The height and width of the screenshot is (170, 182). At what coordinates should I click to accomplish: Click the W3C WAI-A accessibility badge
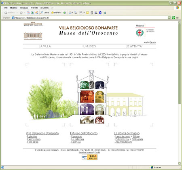point(89,157)
